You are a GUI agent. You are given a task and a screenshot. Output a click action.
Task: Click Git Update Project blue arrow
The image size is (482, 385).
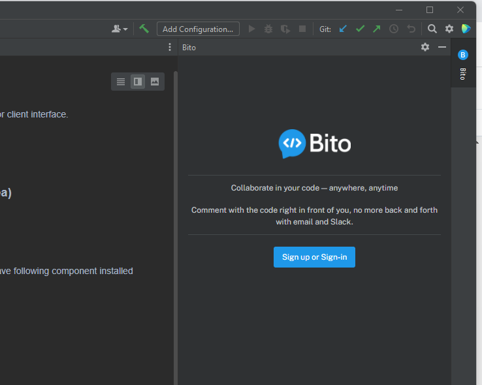[x=343, y=29]
